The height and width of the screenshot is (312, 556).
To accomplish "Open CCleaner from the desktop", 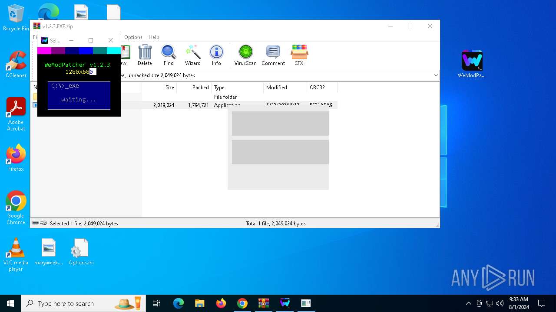I will (16, 65).
